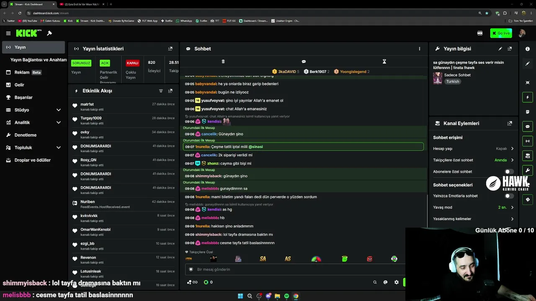Open Discord from the taskbar

(268, 296)
